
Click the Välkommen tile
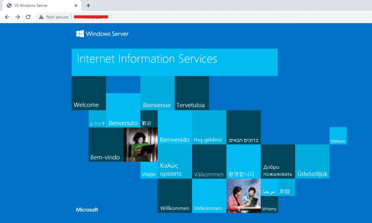click(209, 161)
